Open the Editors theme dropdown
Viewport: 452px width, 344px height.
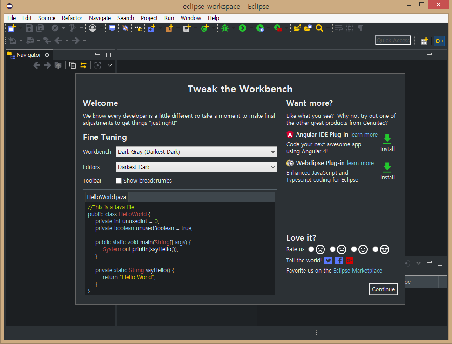click(196, 167)
